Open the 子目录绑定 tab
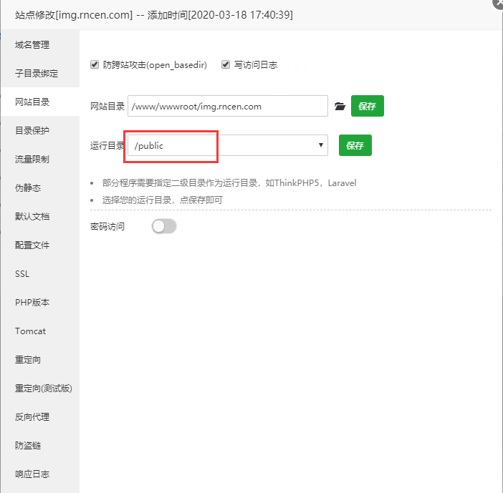Screen dimensions: 503x493 (x=40, y=73)
